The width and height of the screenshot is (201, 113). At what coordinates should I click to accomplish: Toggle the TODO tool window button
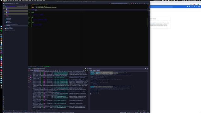tap(38, 111)
